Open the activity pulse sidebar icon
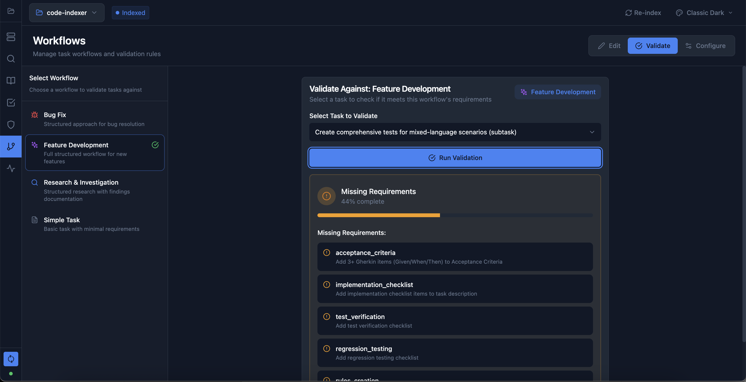The height and width of the screenshot is (382, 746). point(11,168)
